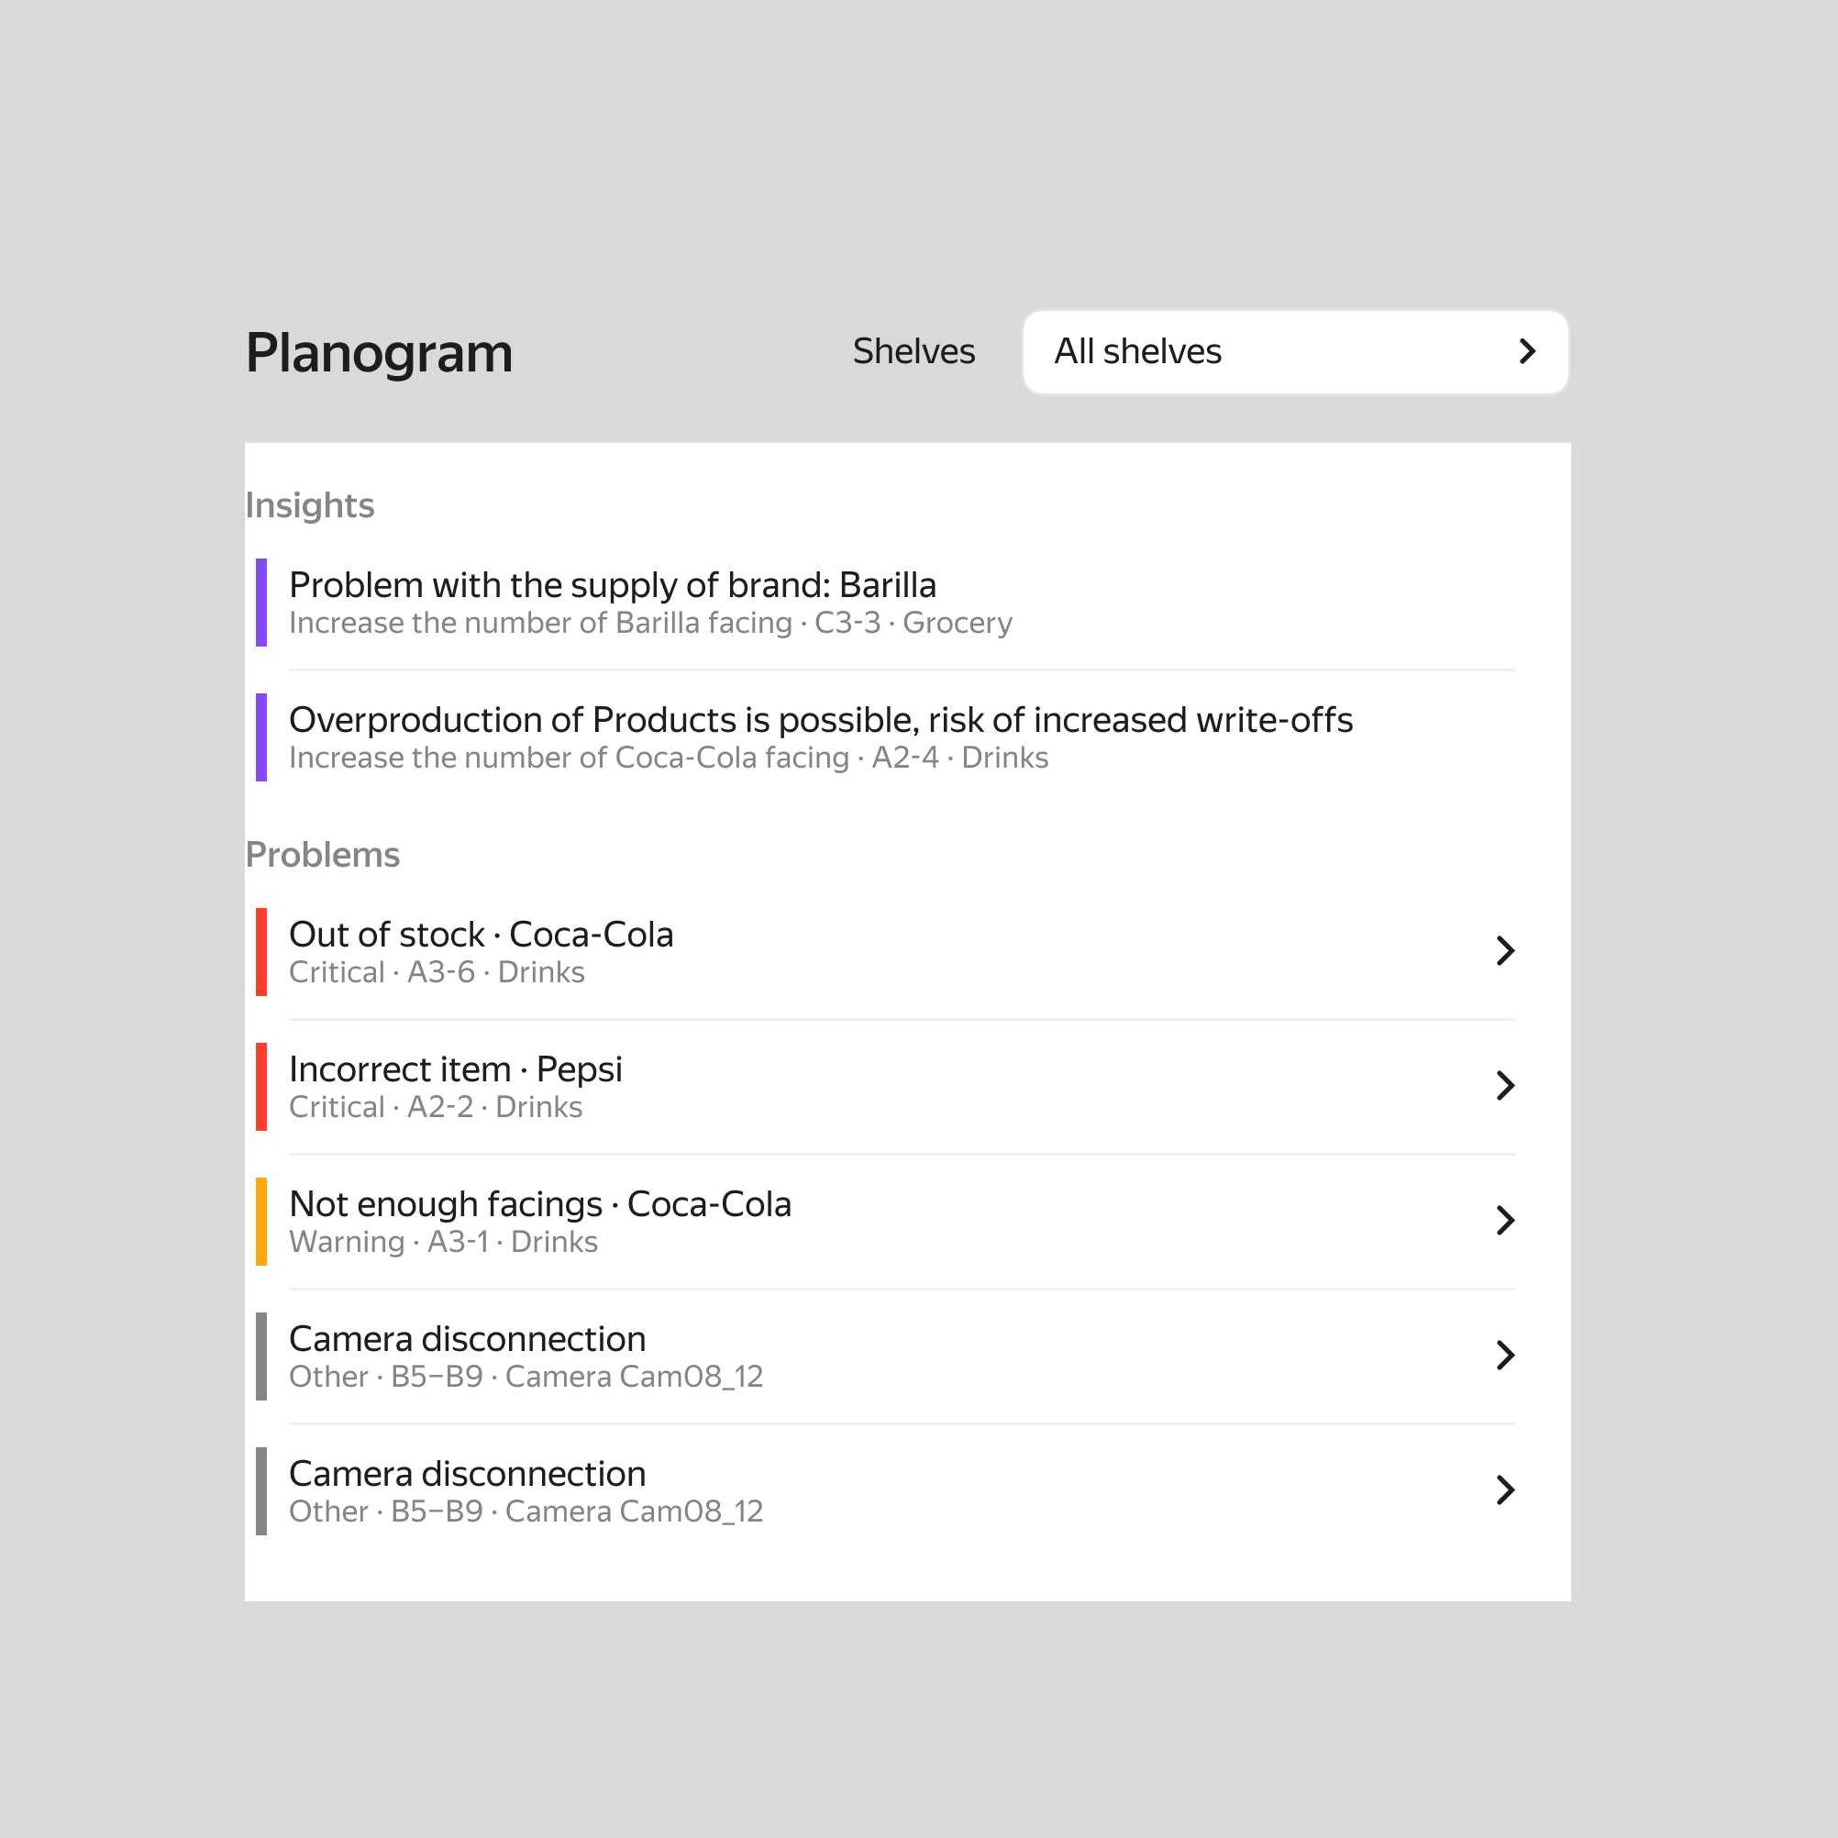The height and width of the screenshot is (1838, 1838).
Task: Click the Critical · A2-2 · Drinks subtitle
Action: click(x=436, y=1107)
